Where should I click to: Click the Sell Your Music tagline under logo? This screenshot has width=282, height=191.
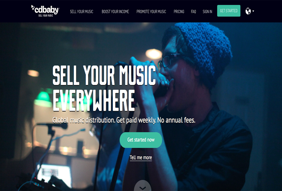[x=46, y=16]
